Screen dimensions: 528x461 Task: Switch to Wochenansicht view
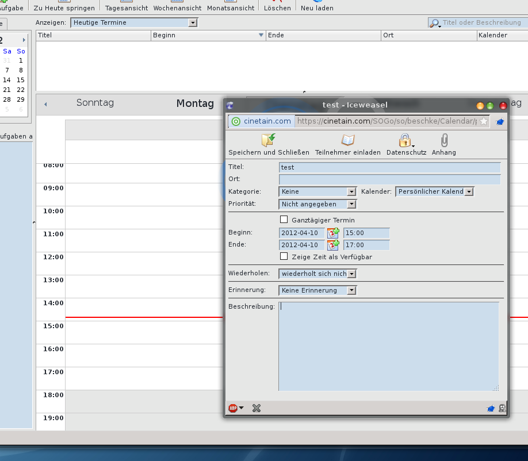click(177, 8)
